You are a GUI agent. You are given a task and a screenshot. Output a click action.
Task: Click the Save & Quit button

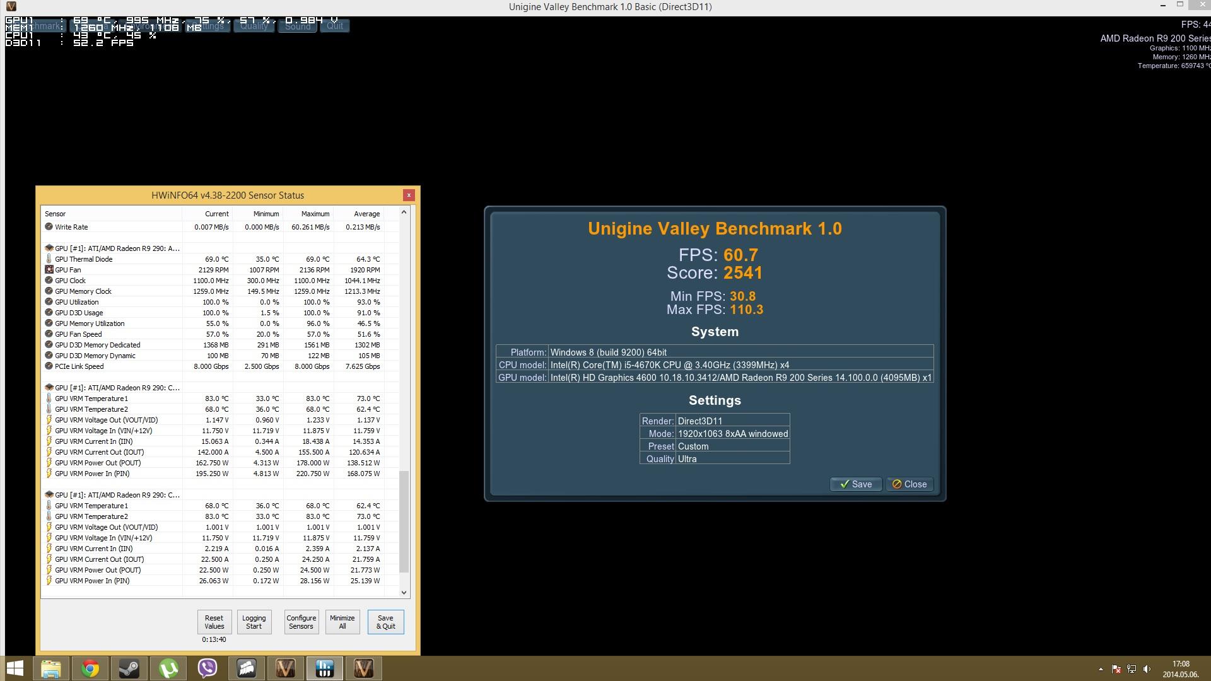pos(386,622)
